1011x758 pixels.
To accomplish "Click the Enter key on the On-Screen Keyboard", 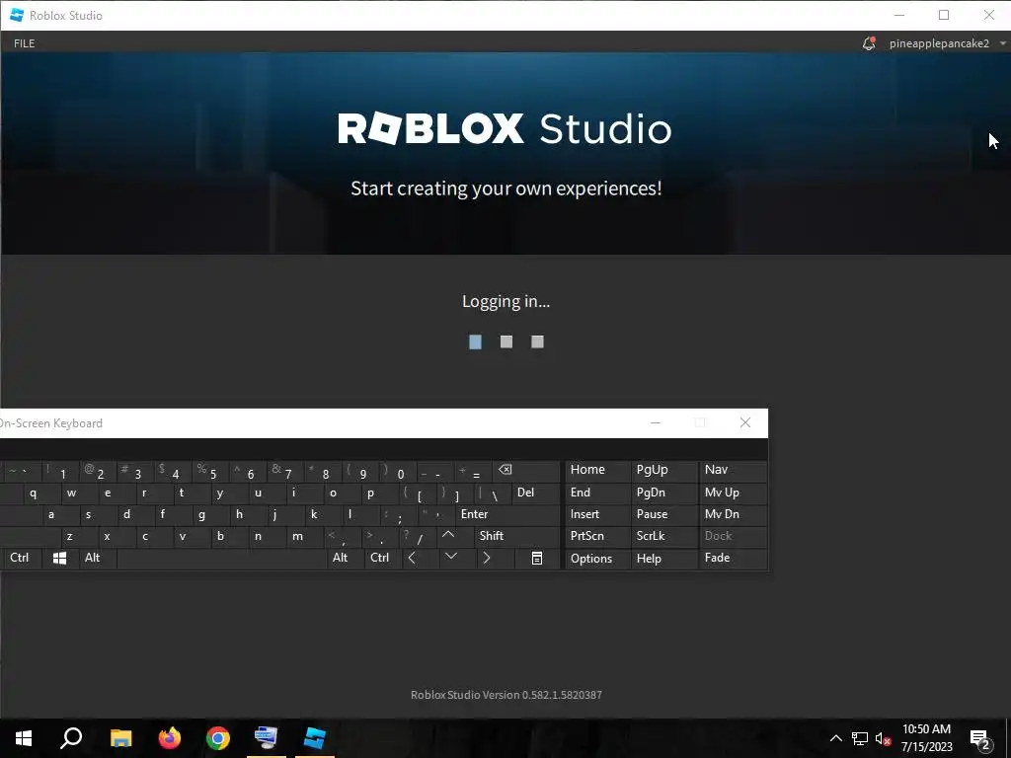I will 508,514.
